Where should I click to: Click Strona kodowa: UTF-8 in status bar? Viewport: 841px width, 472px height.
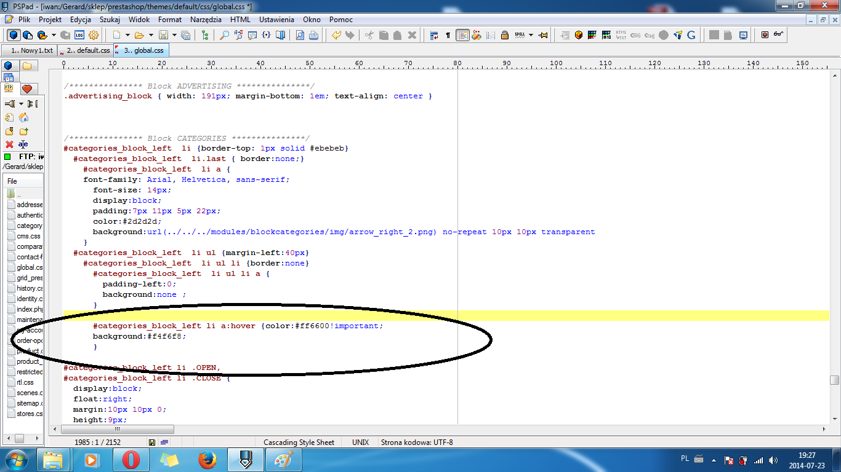(417, 442)
